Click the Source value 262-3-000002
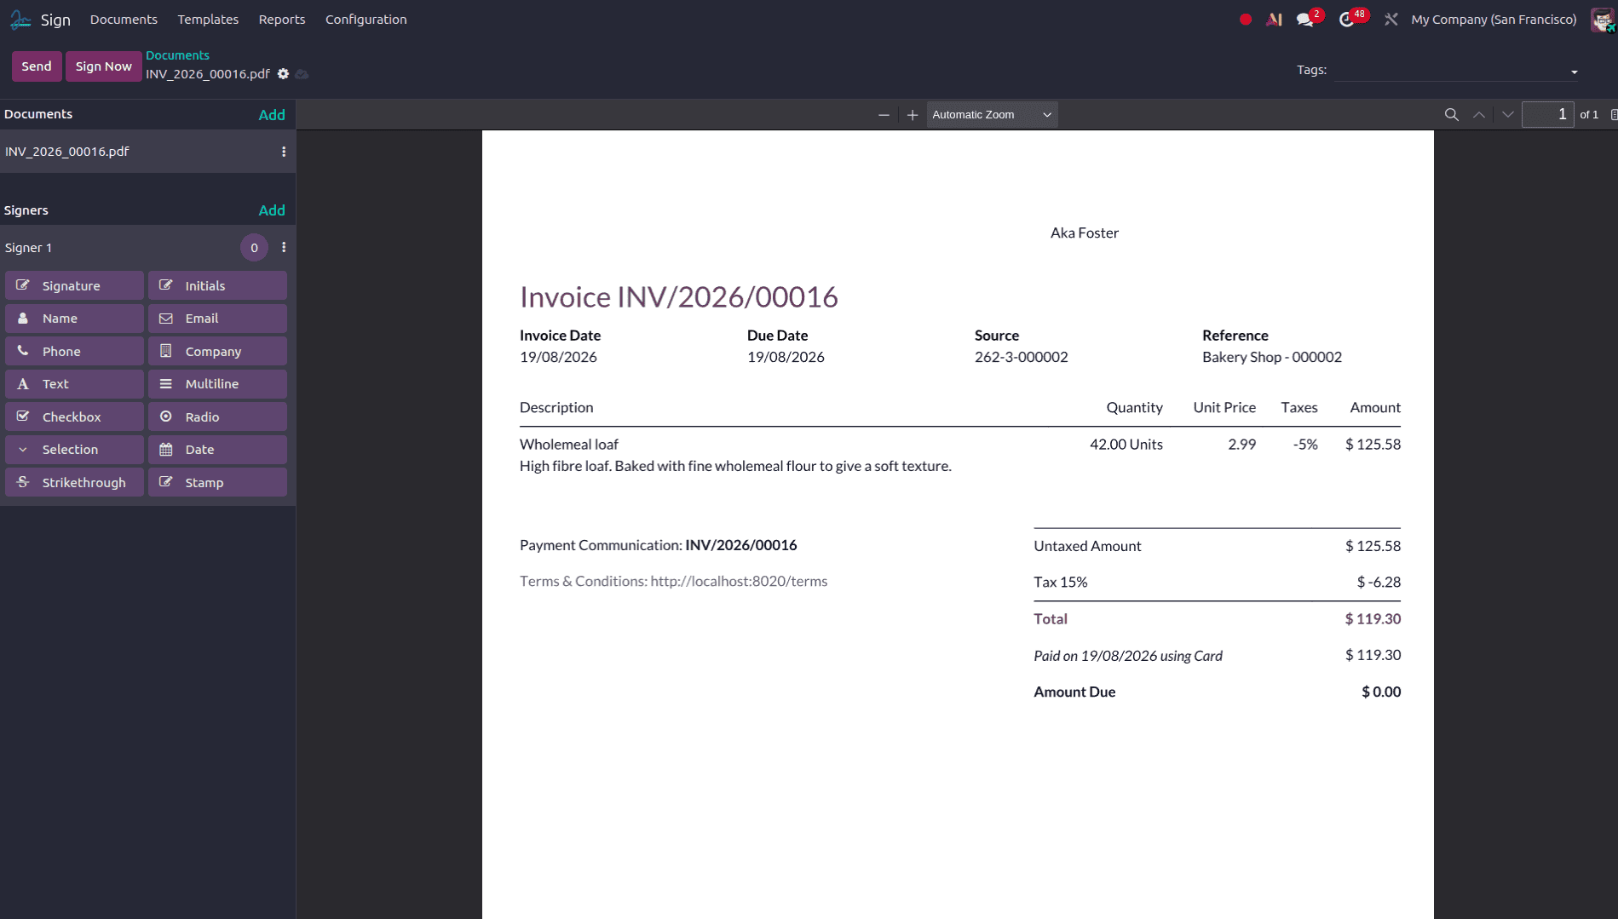This screenshot has height=919, width=1618. pyautogui.click(x=1021, y=357)
